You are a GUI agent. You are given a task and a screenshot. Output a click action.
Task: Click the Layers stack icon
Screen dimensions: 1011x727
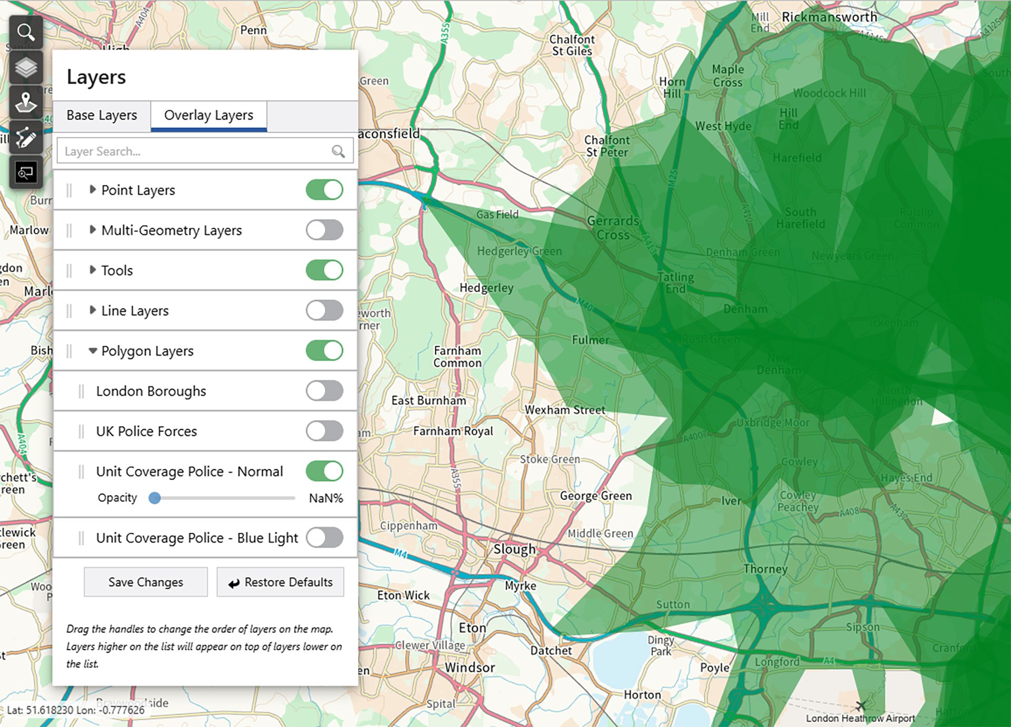pyautogui.click(x=26, y=67)
